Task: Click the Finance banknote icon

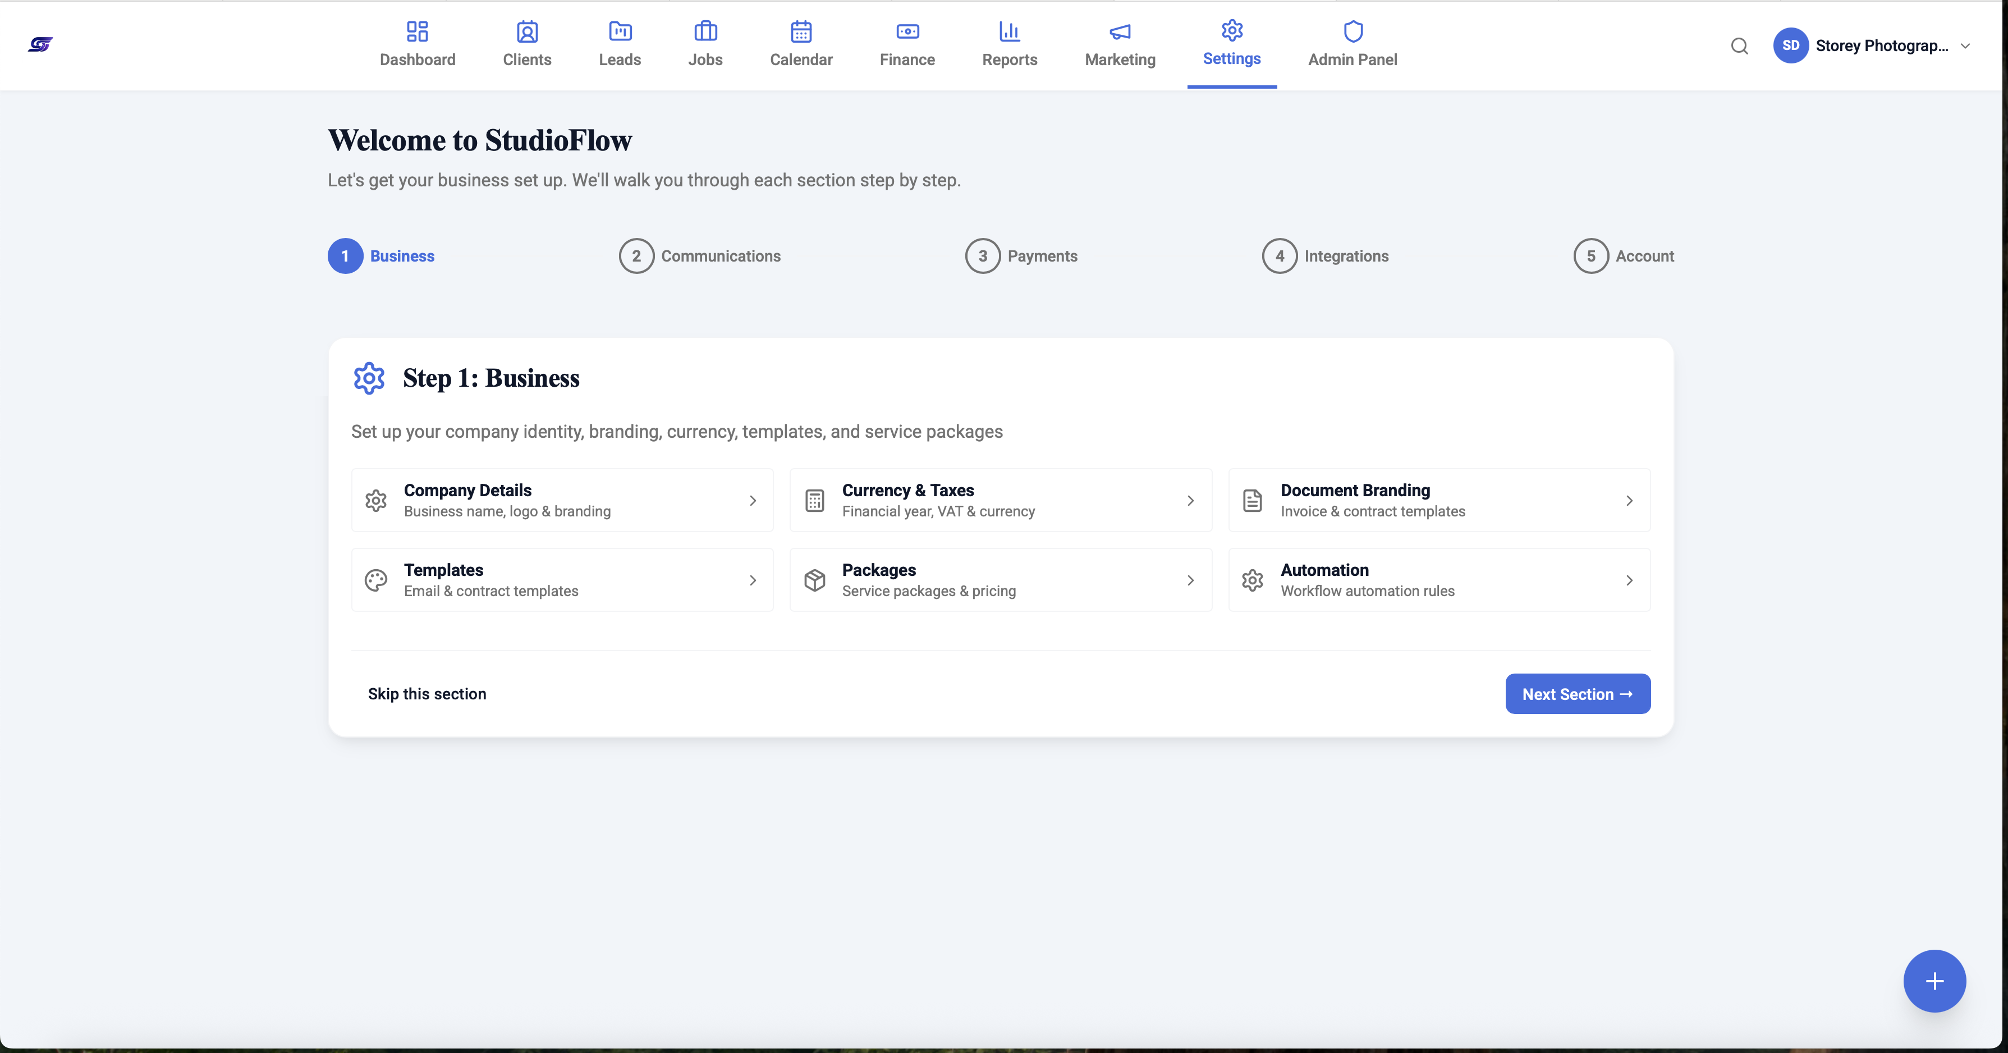Action: (x=907, y=31)
